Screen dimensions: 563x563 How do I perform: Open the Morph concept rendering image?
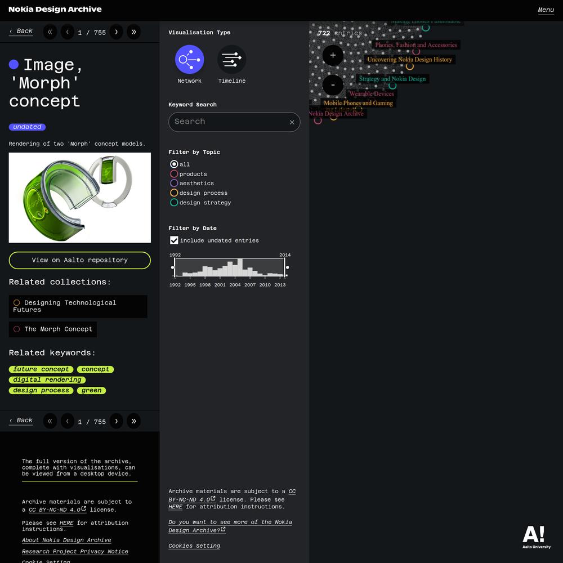80,198
